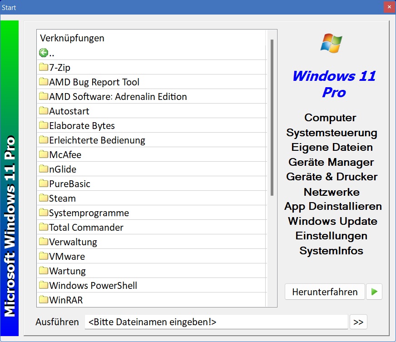Expand the Total Commander folder entry
This screenshot has height=342, width=396.
tap(86, 227)
